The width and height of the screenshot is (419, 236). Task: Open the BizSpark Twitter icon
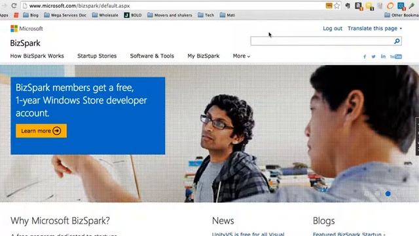(x=373, y=56)
